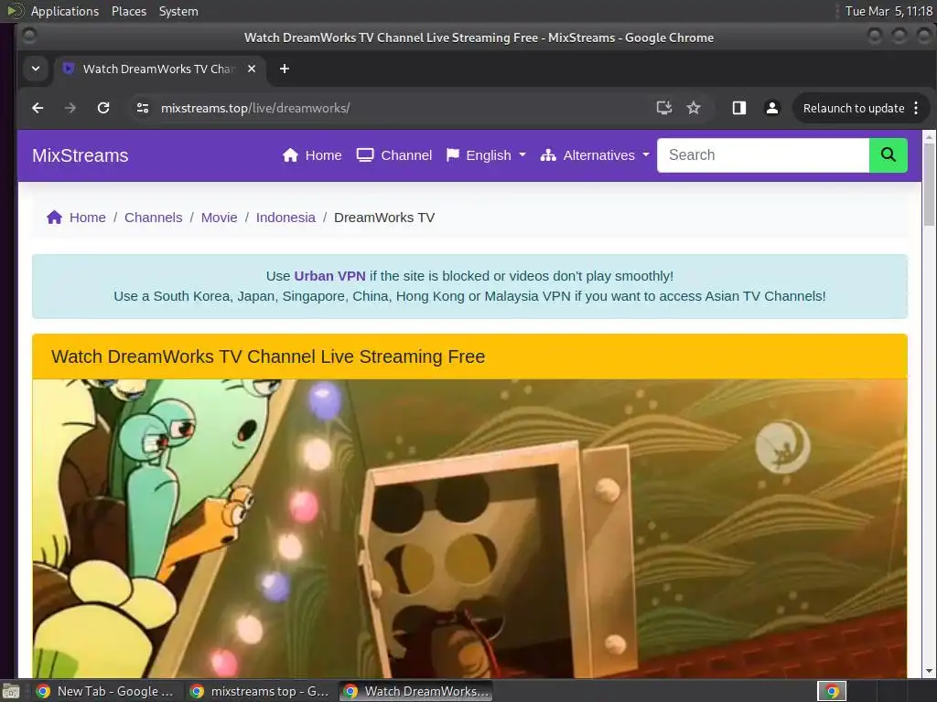Open the Places menu
The height and width of the screenshot is (702, 937).
129,11
